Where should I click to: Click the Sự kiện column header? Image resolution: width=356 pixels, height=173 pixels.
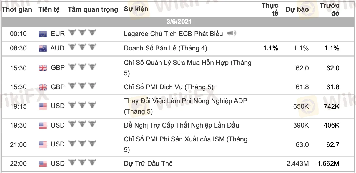[136, 9]
